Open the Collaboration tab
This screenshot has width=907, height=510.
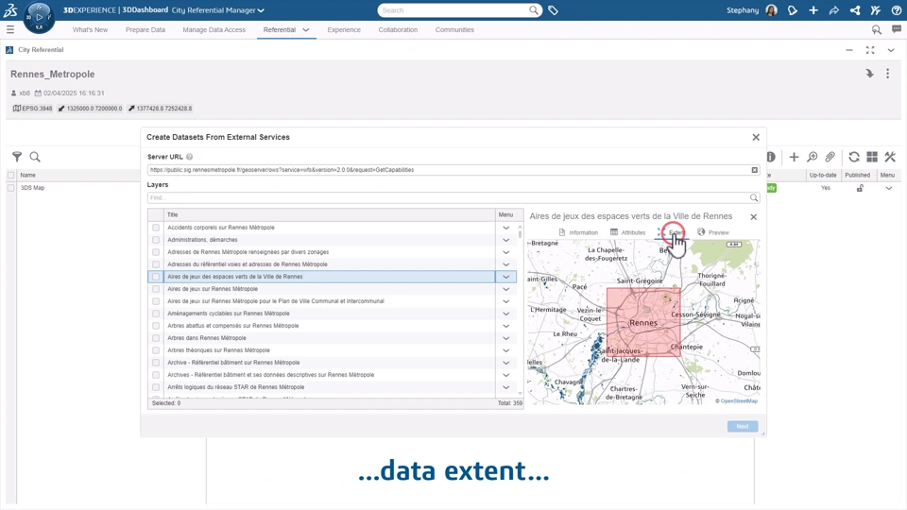pyautogui.click(x=398, y=29)
